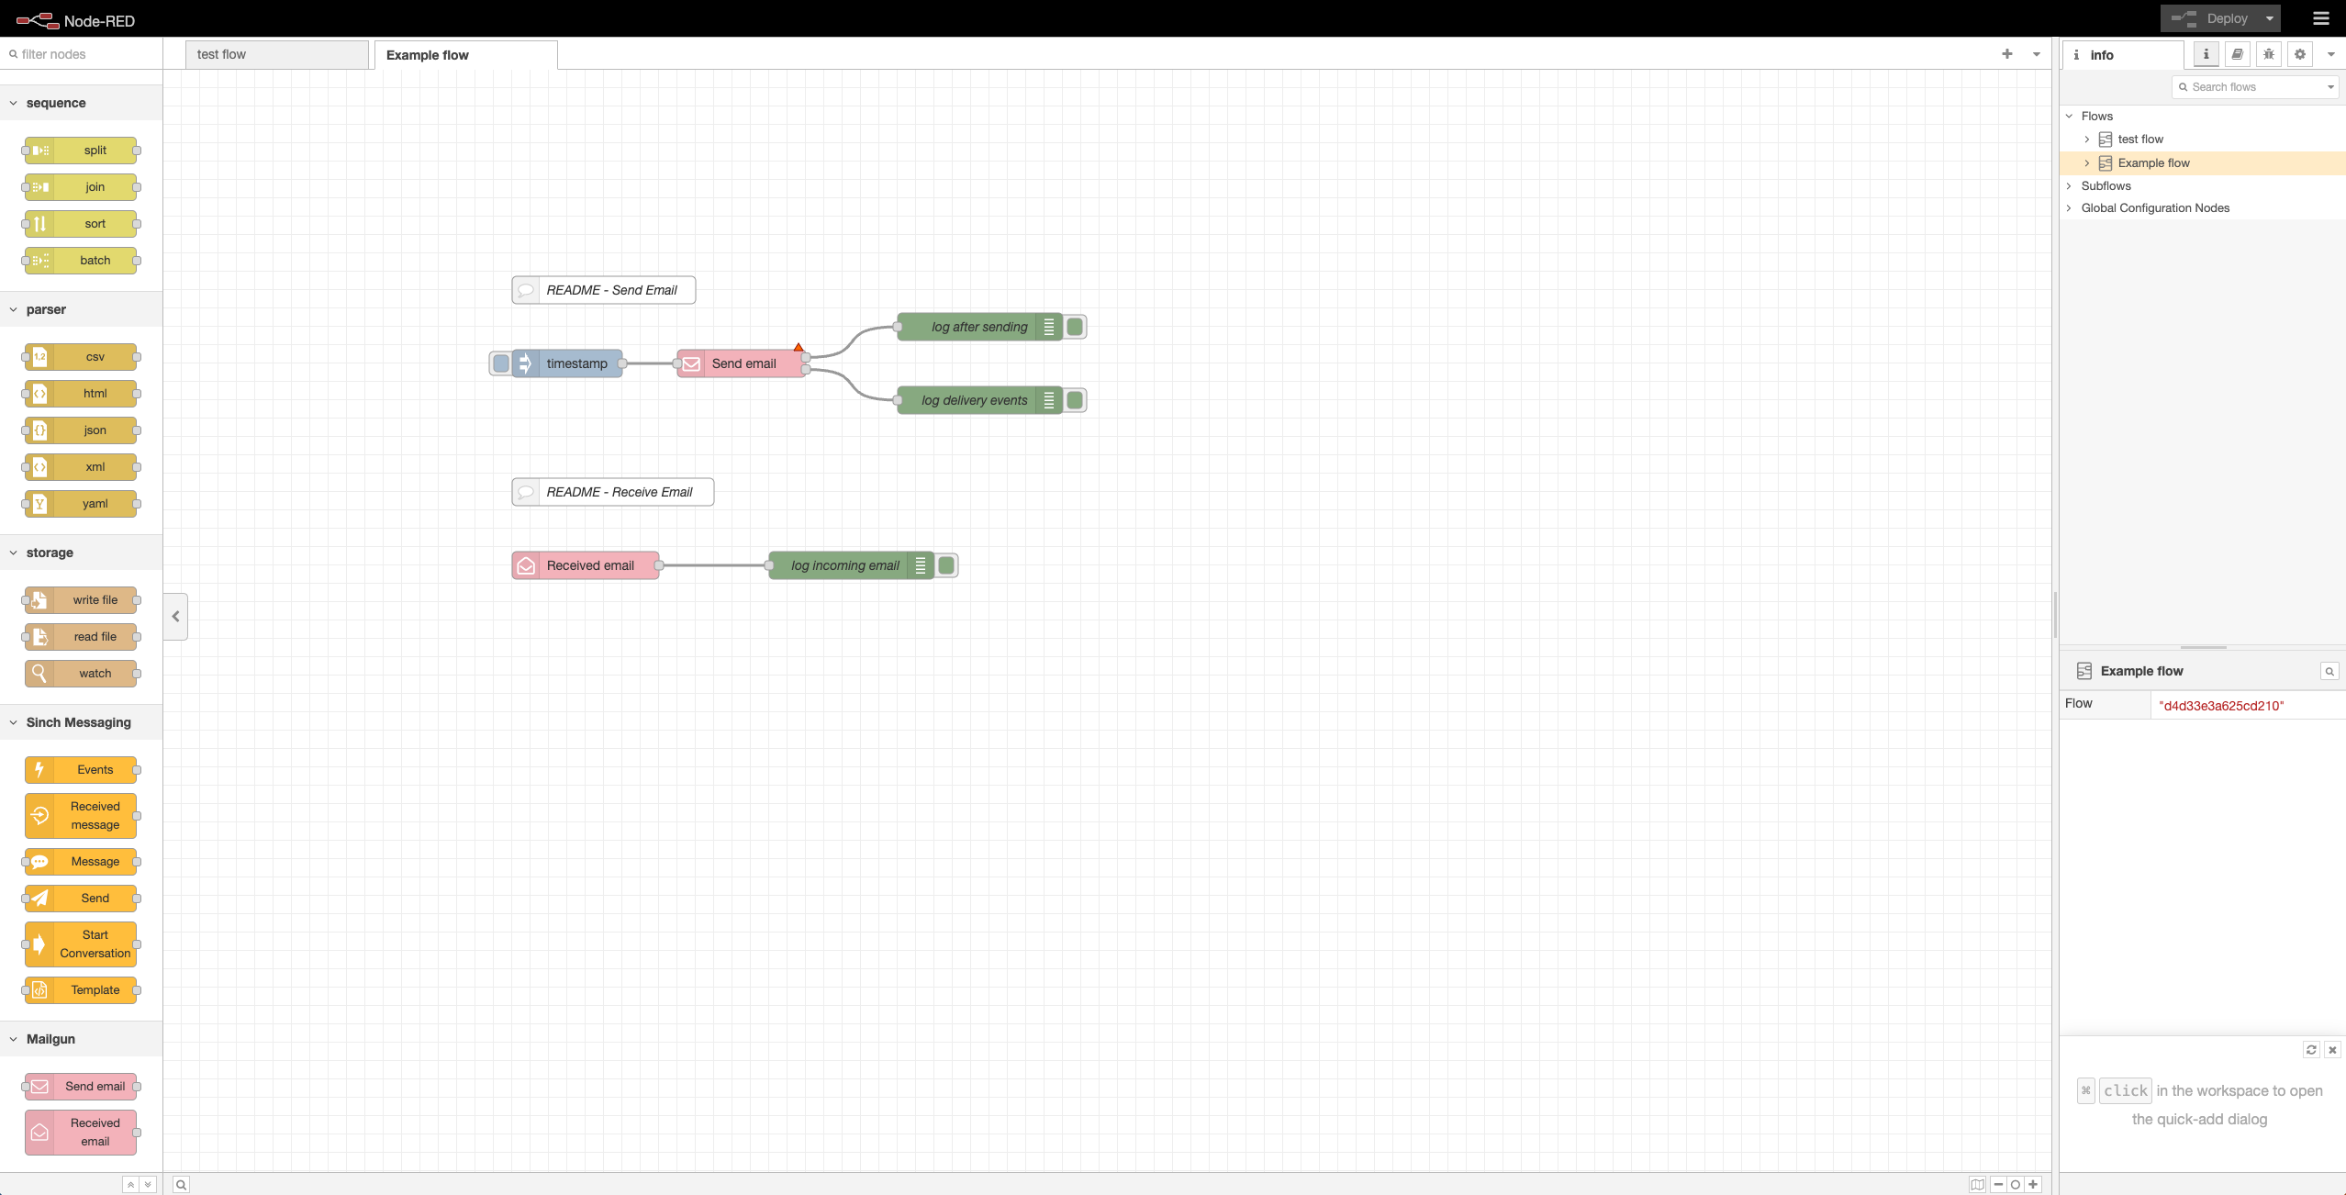The height and width of the screenshot is (1195, 2346).
Task: Disable the log after sending debug output
Action: tap(1075, 327)
